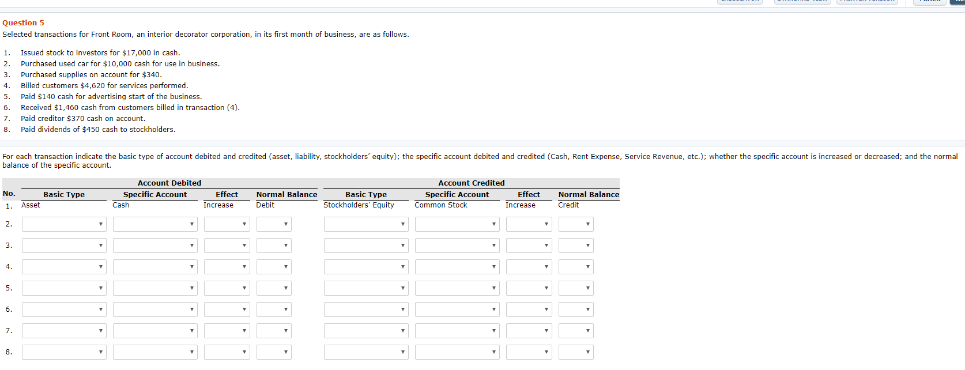Image resolution: width=965 pixels, height=370 pixels.
Task: Open row 8 credited Effect dropdown
Action: click(x=529, y=352)
